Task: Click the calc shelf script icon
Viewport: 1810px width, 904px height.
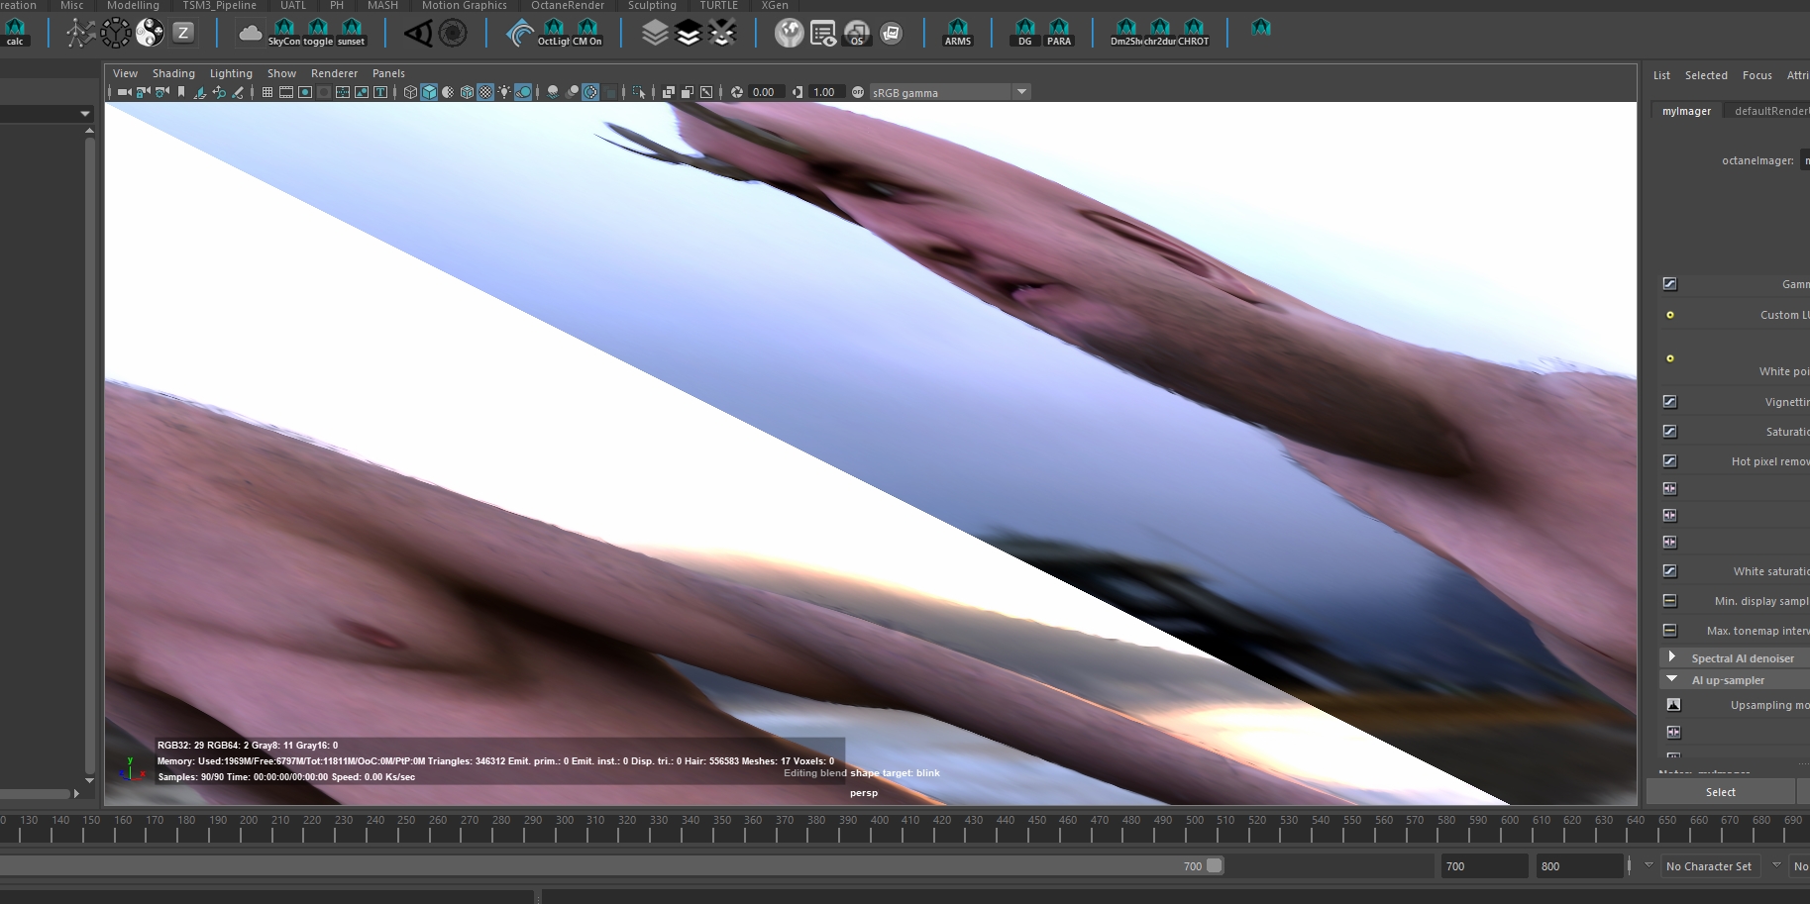Action: point(15,33)
